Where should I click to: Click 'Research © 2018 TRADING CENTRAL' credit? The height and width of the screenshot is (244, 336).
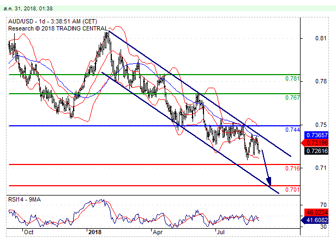click(58, 28)
